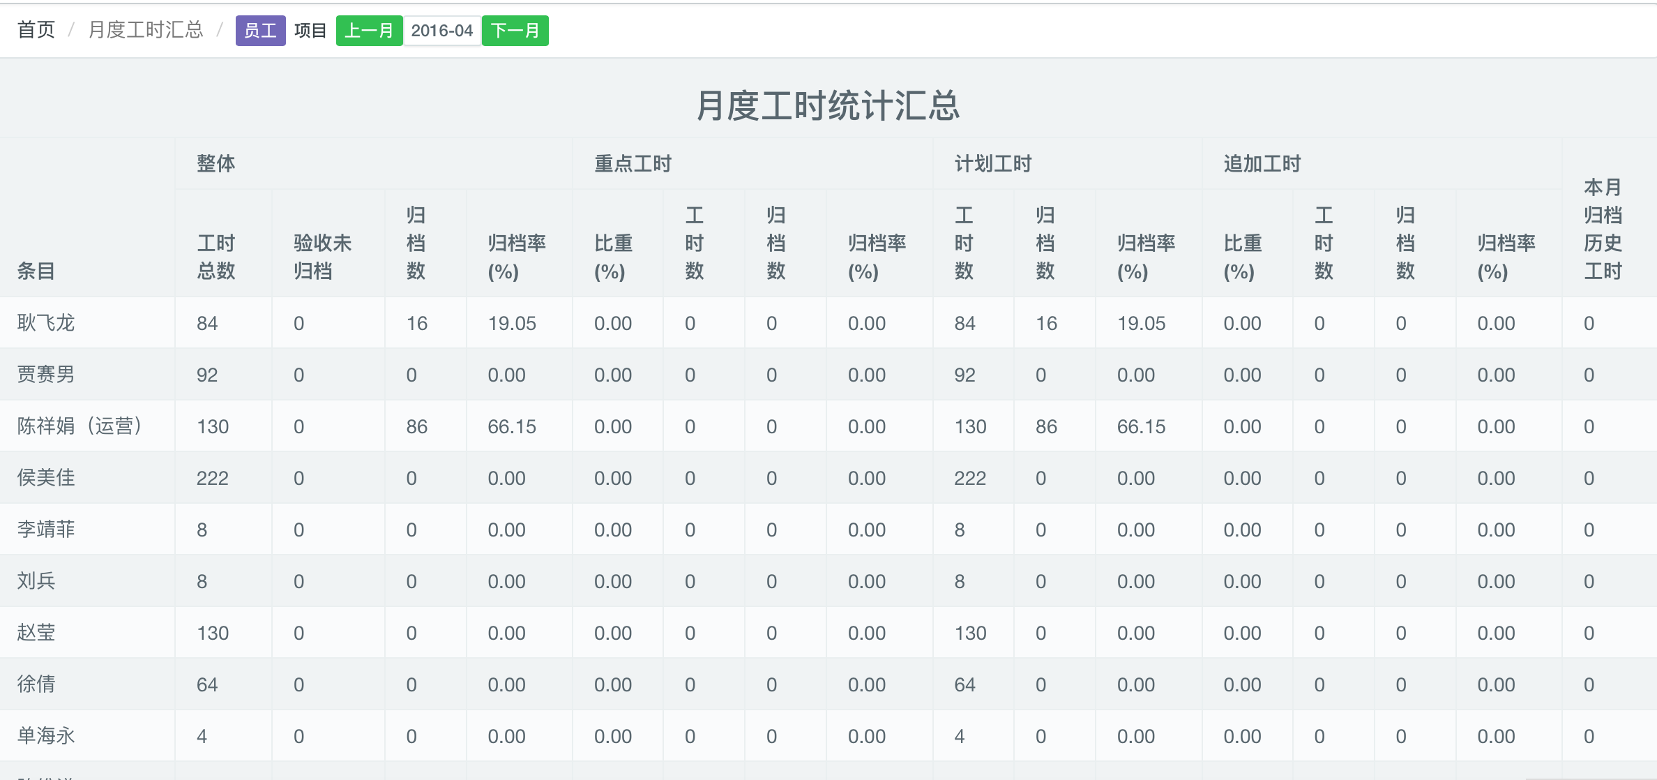1657x780 pixels.
Task: Select employee row 单海永
Action: [x=828, y=736]
